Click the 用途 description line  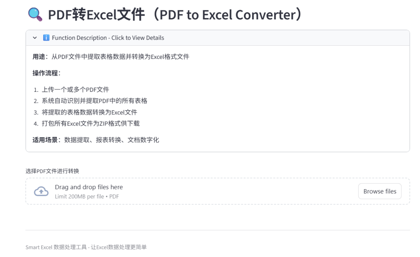pyautogui.click(x=111, y=57)
